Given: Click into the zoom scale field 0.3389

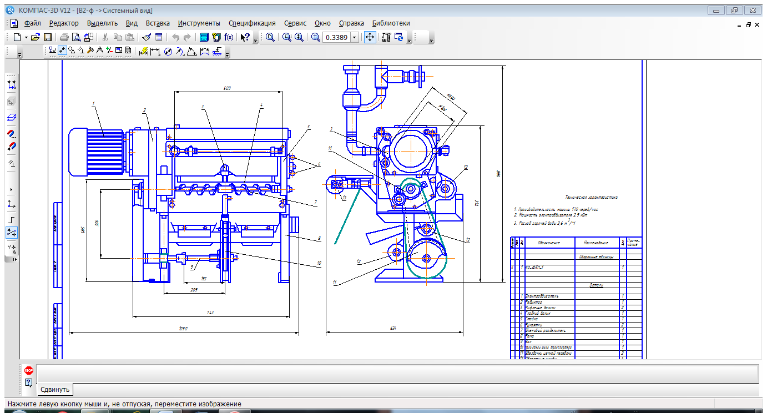Looking at the screenshot, I should [336, 37].
